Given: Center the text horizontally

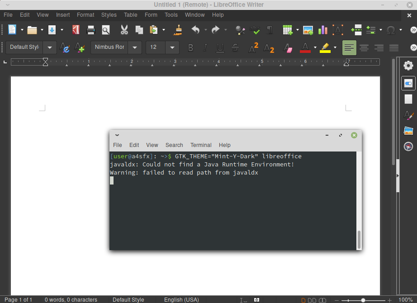Looking at the screenshot, I should pos(364,48).
